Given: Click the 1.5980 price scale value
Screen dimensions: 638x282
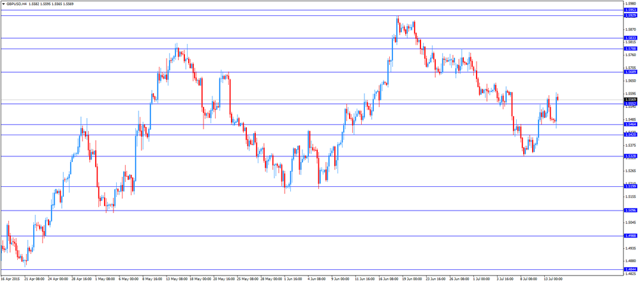Looking at the screenshot, I should pyautogui.click(x=630, y=3).
